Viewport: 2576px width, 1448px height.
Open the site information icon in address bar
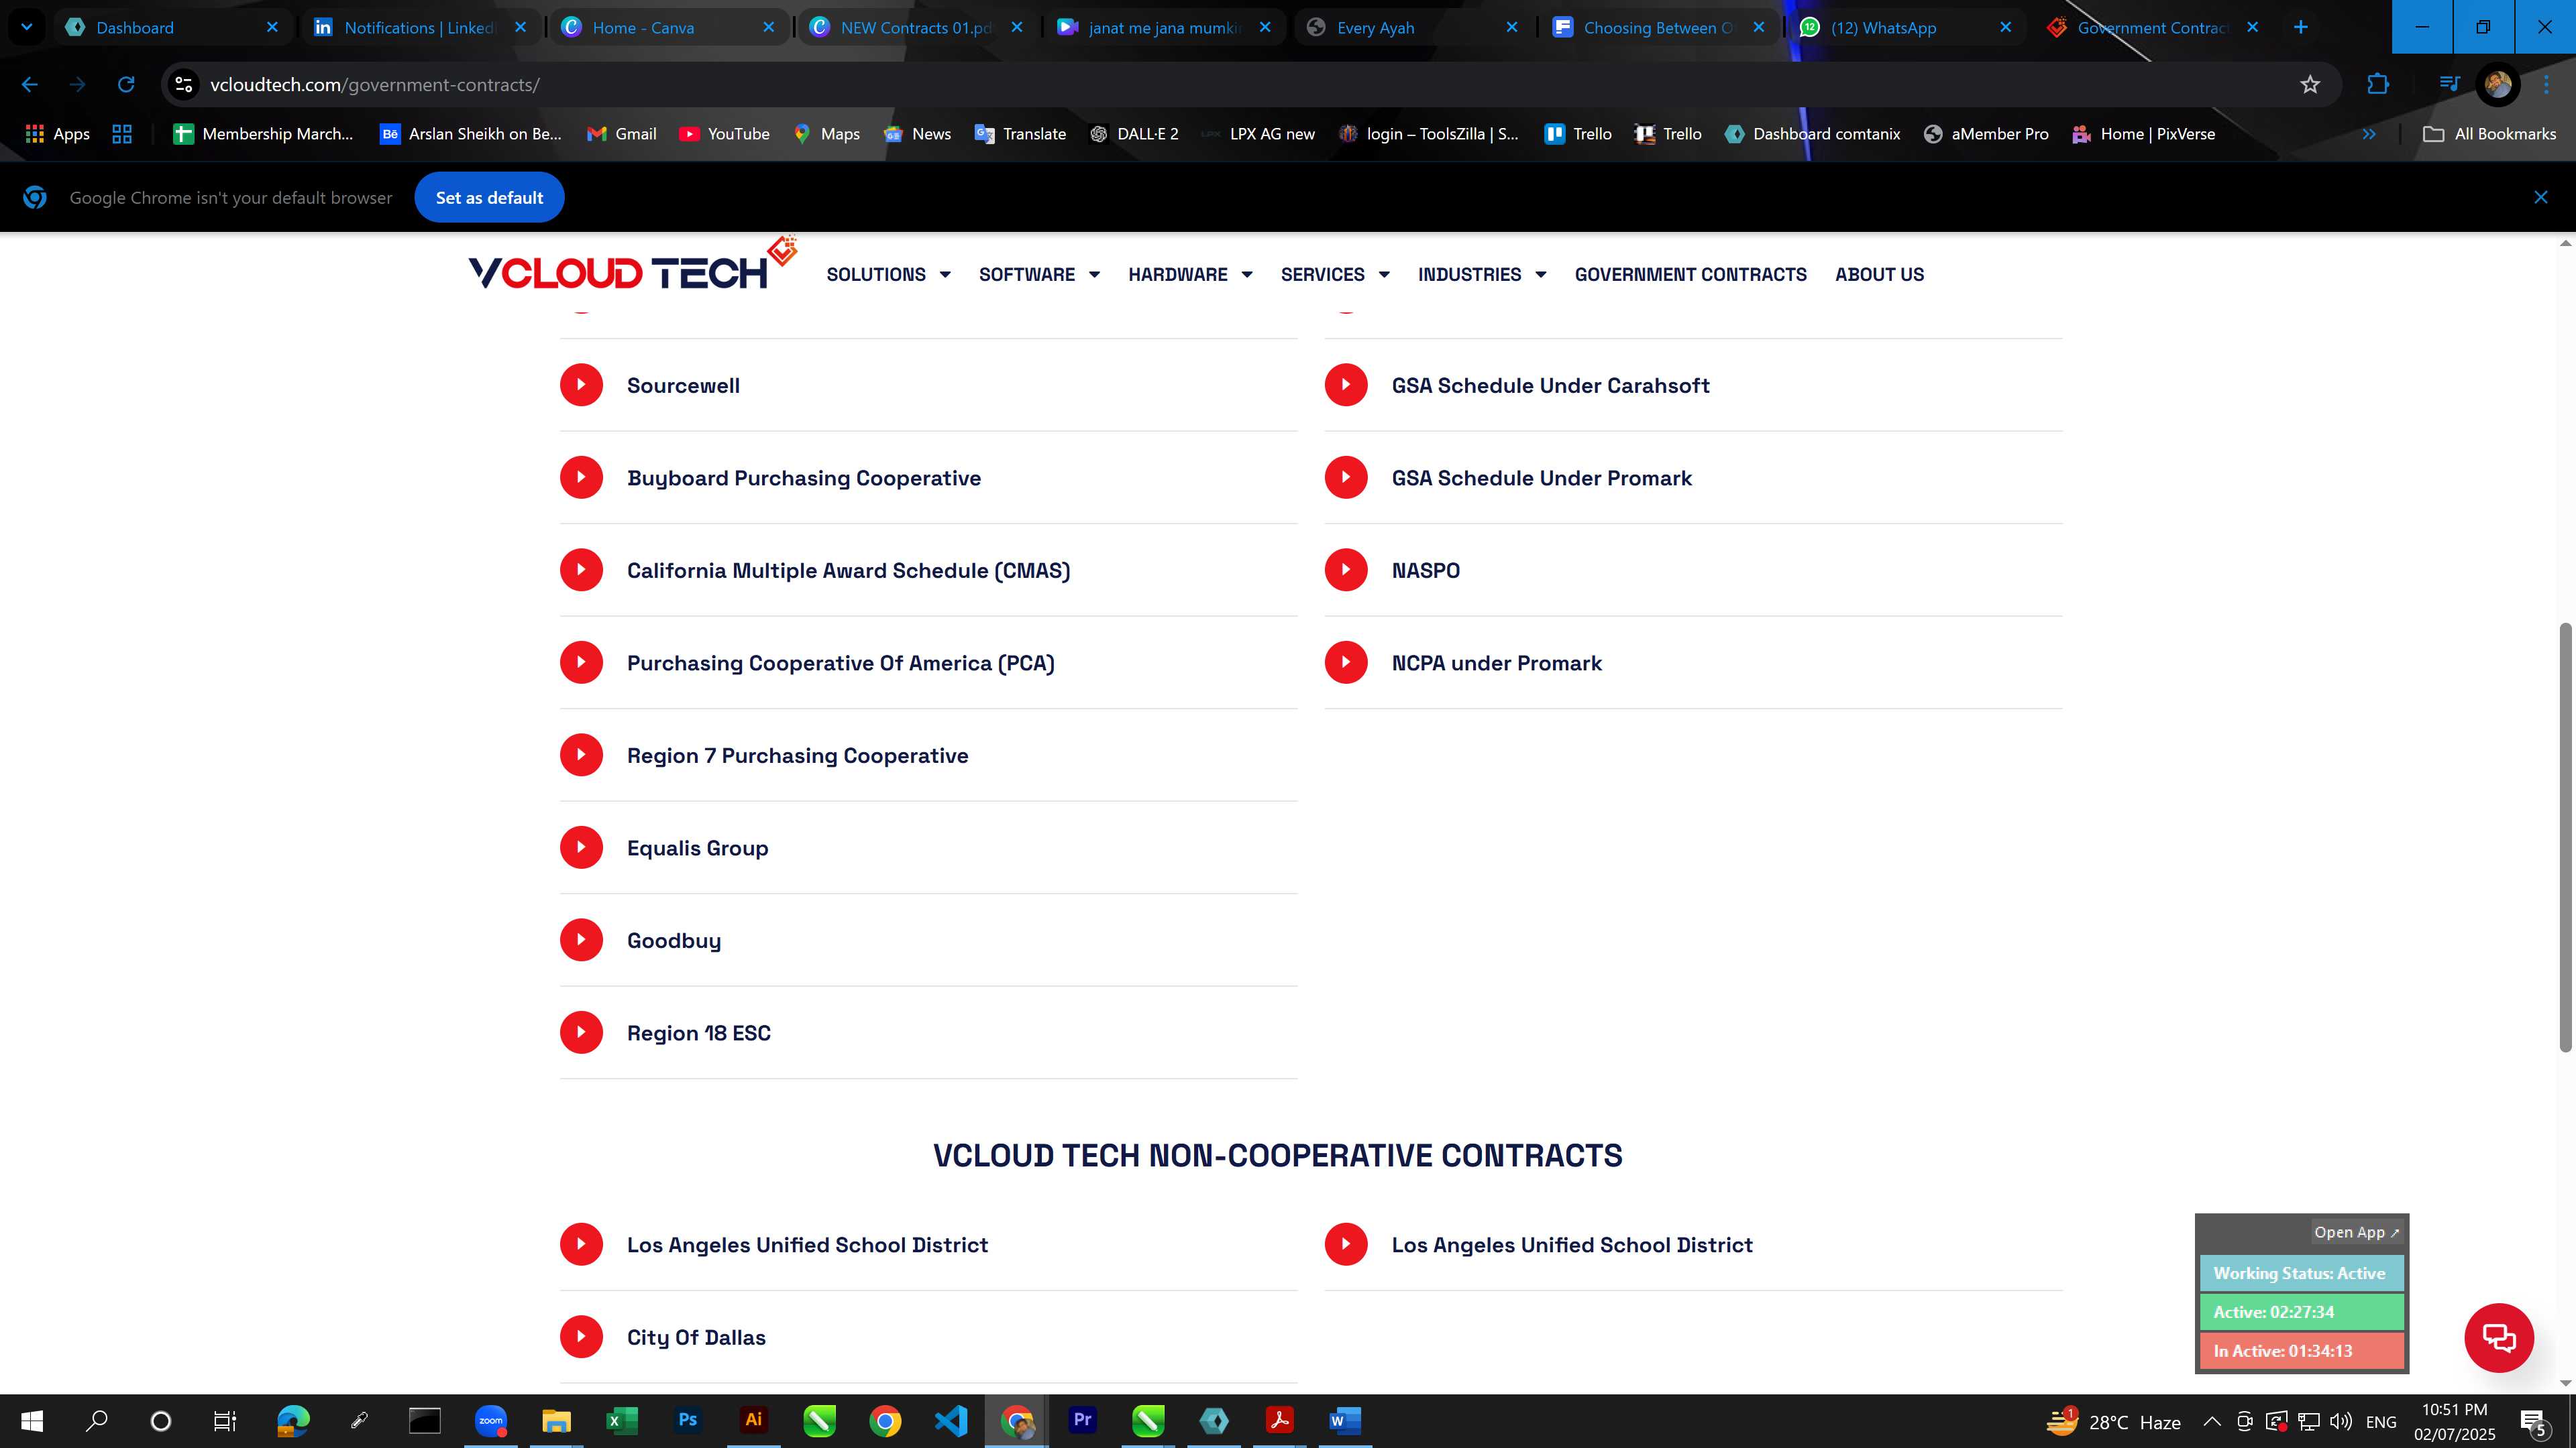click(x=184, y=85)
